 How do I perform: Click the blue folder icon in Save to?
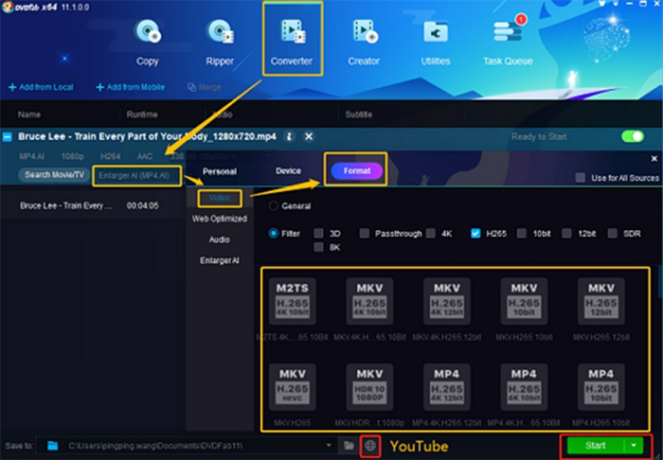[x=52, y=446]
